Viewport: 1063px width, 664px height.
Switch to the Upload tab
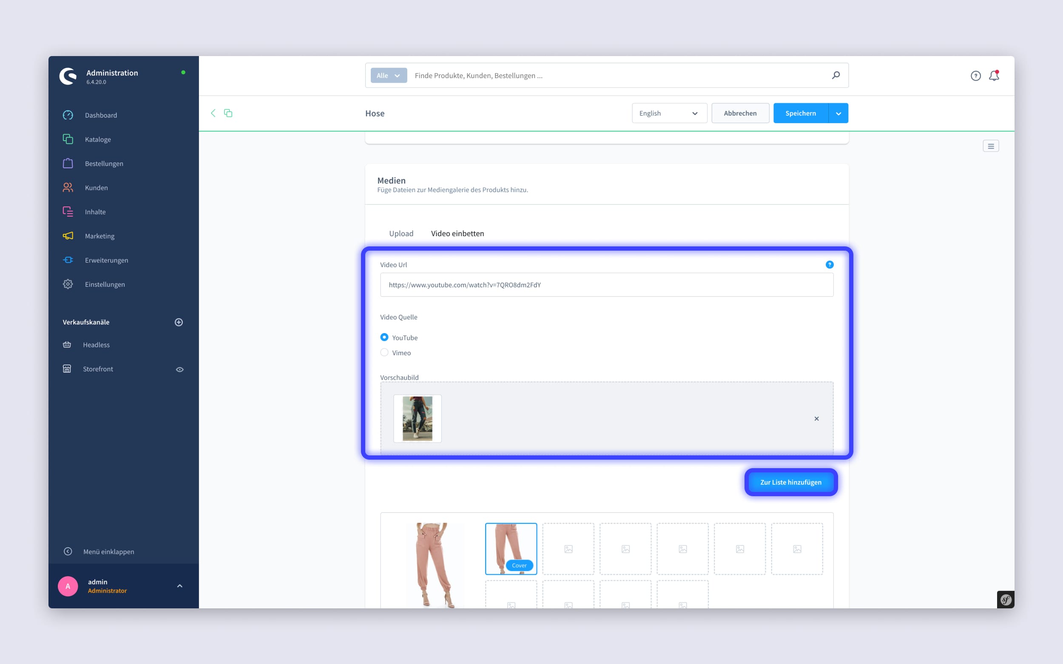(401, 233)
